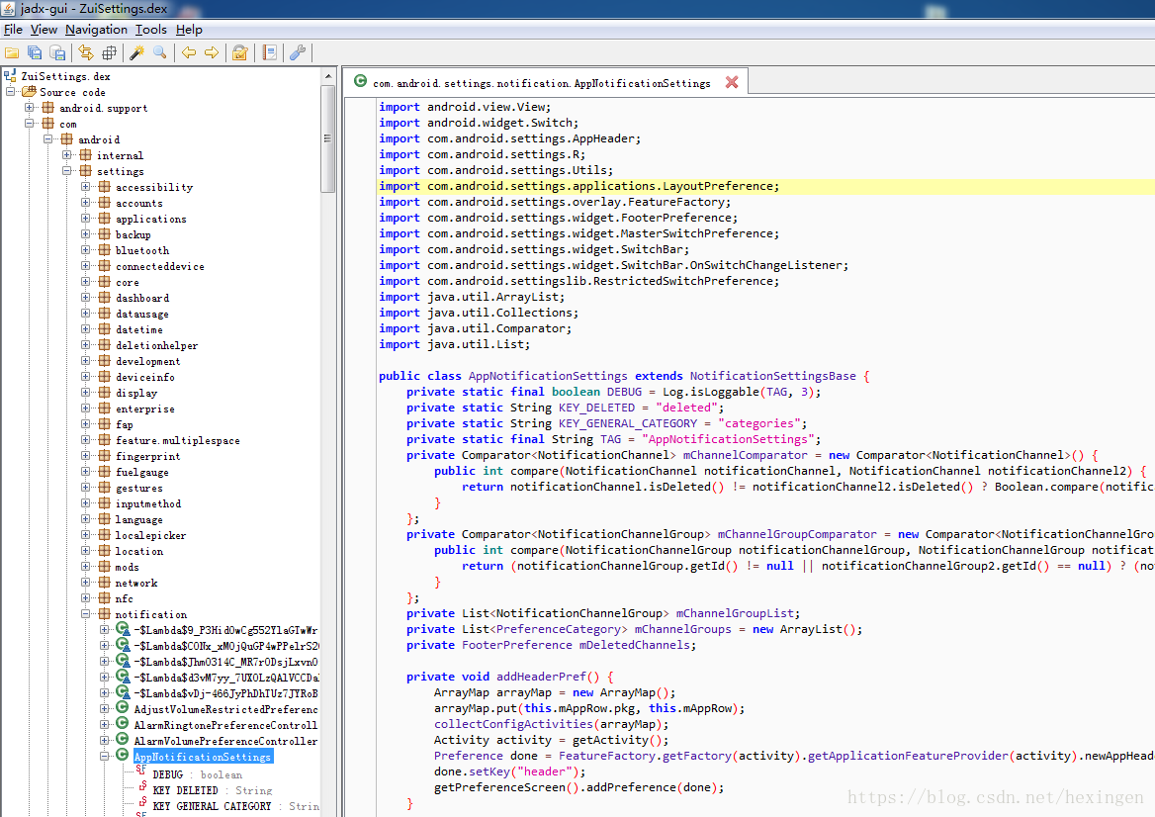1155x817 pixels.
Task: Collapse the AppNotificationSettings class node
Action: [105, 757]
